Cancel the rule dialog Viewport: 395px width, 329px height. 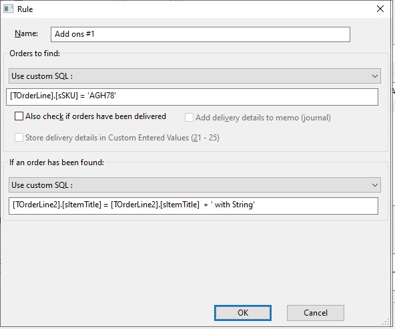316,313
